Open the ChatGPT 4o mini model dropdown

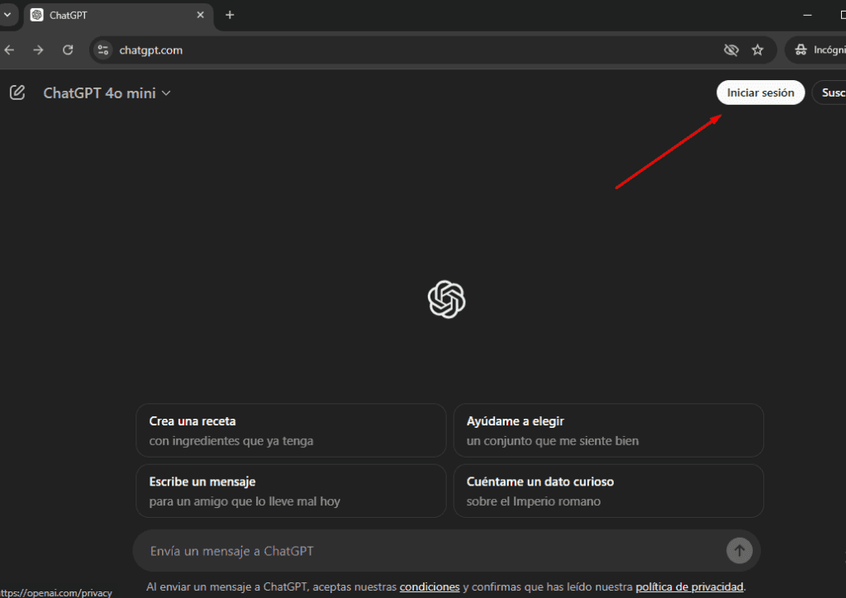[x=107, y=93]
